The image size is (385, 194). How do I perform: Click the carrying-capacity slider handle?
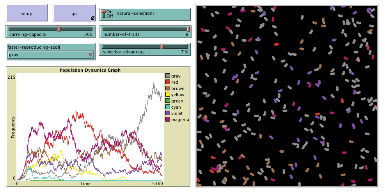[59, 29]
